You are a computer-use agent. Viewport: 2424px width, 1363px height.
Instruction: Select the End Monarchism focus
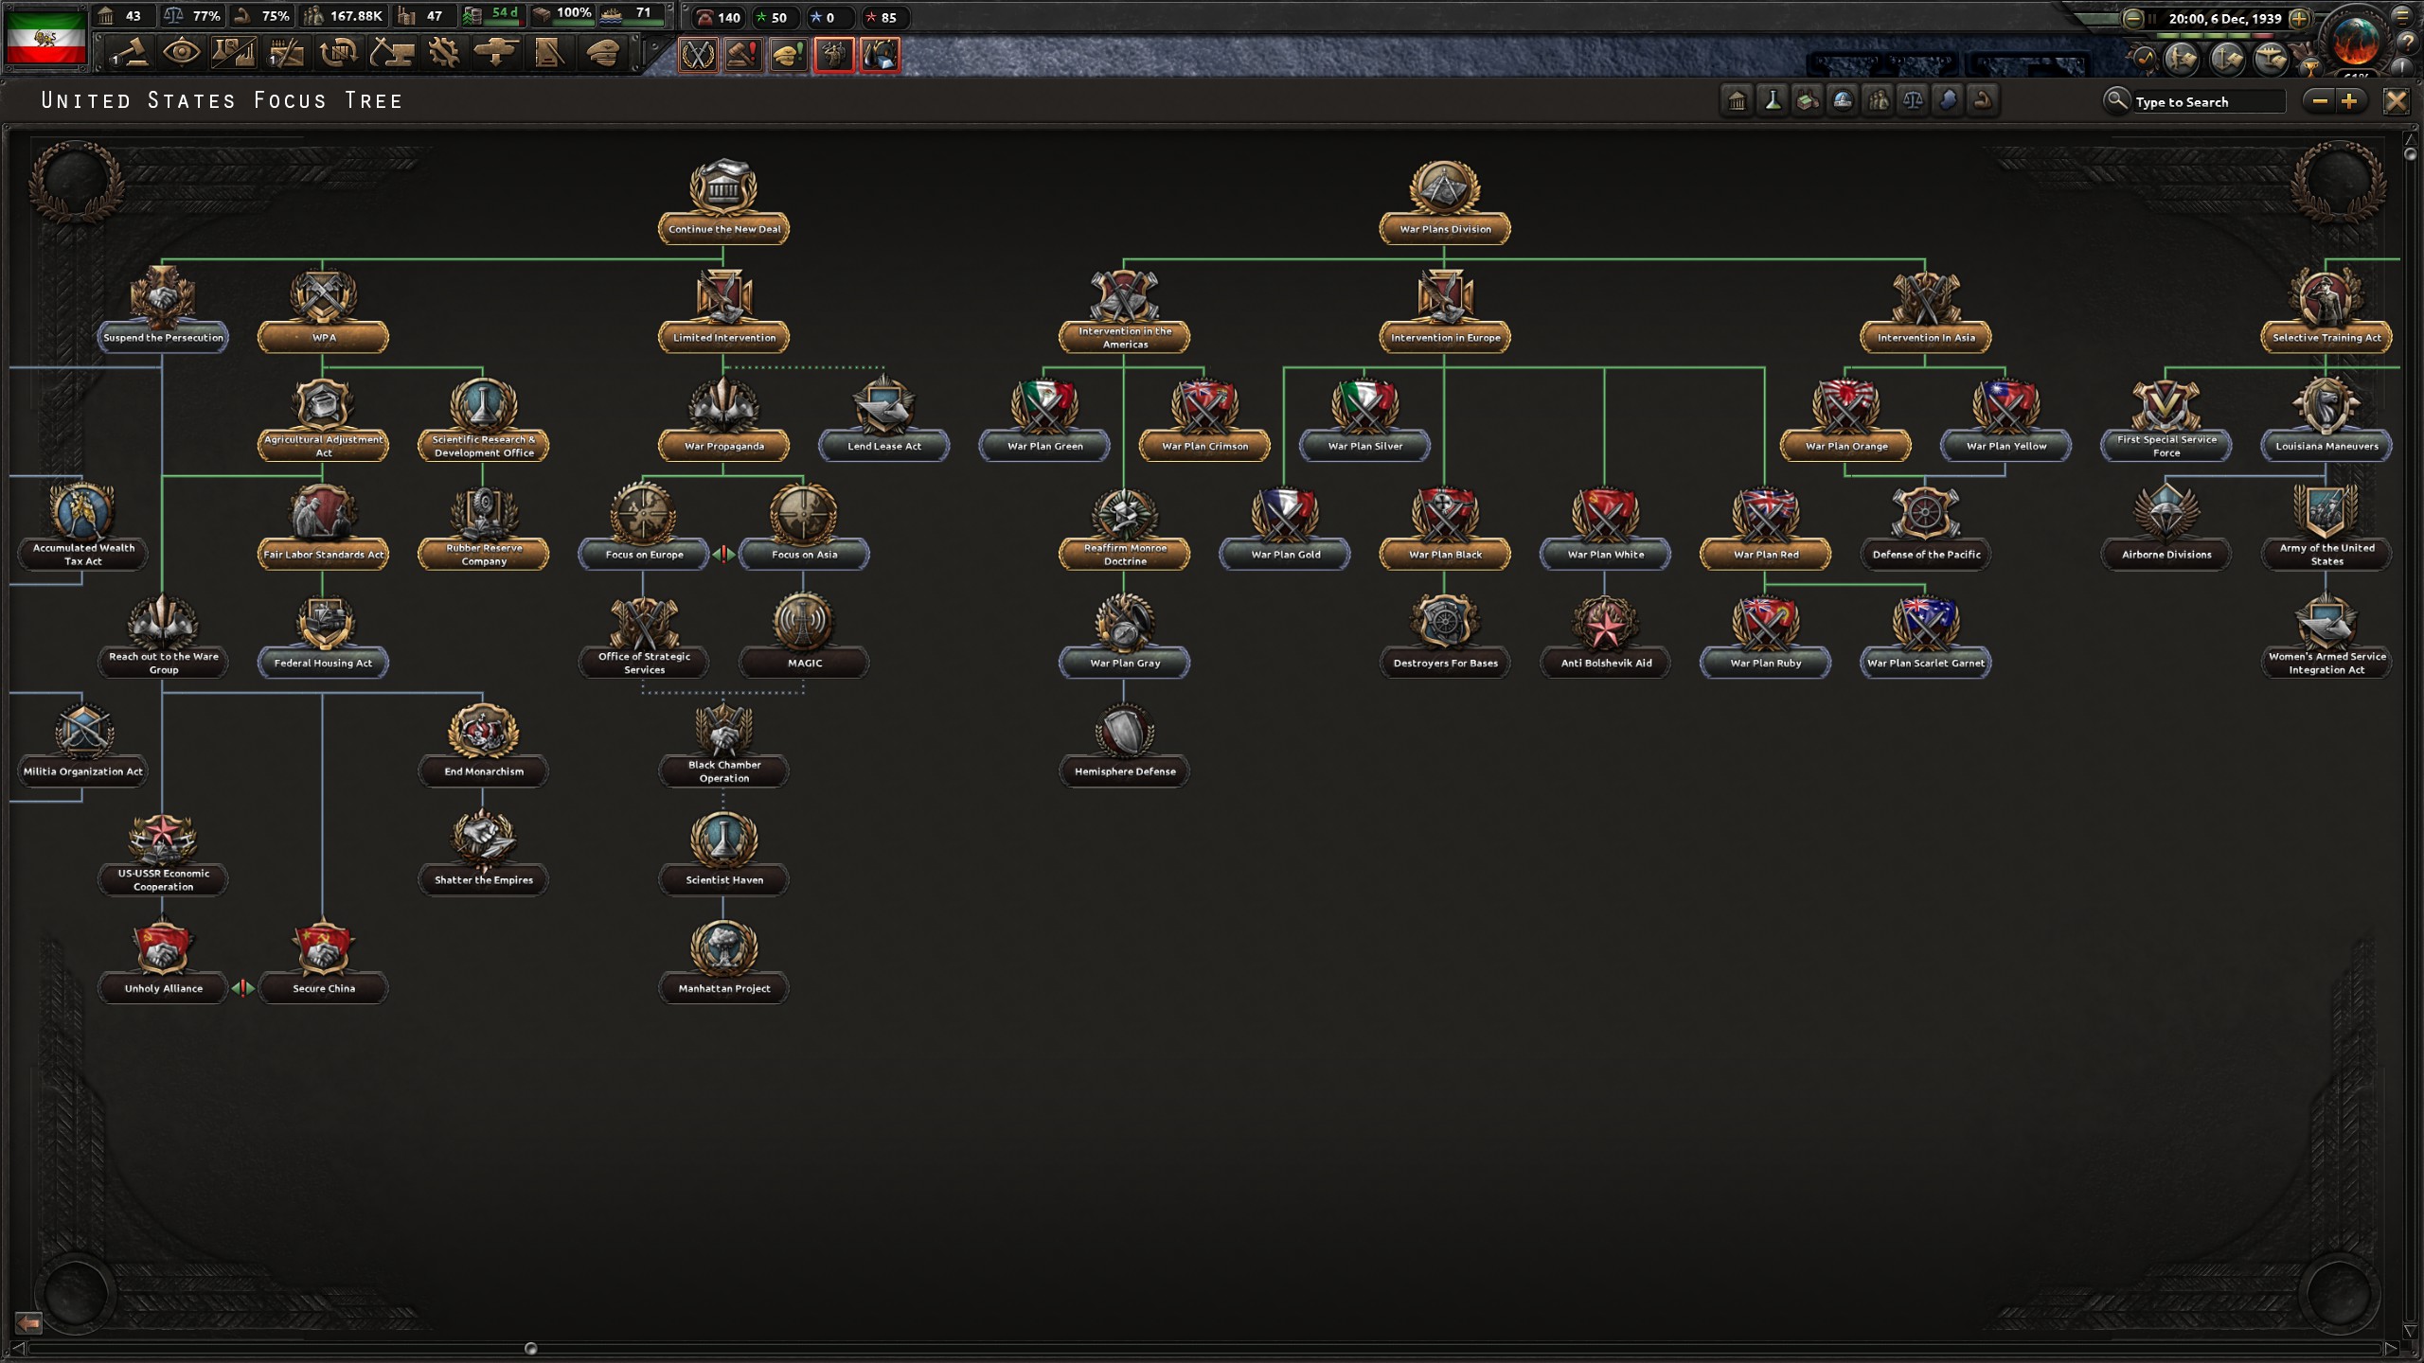(483, 744)
